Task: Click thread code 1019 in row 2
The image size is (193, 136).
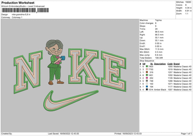Action: click(170, 69)
